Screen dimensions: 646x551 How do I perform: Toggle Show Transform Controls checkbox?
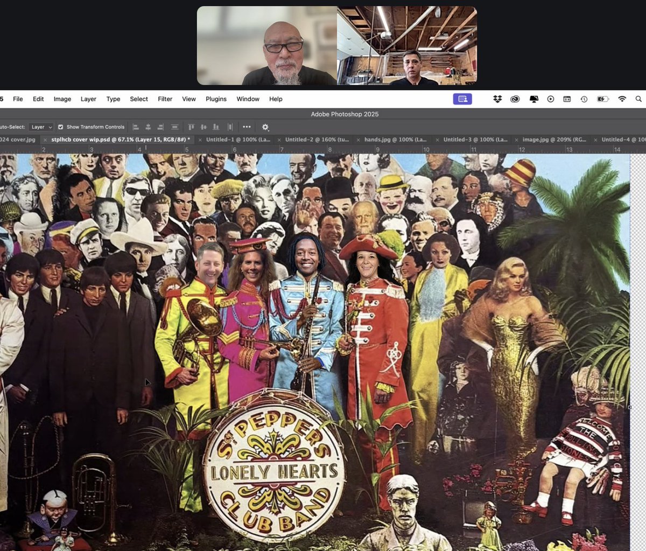(61, 127)
